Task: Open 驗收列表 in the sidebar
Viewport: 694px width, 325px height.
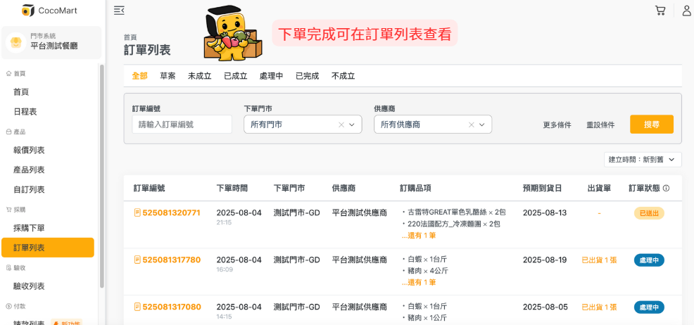Action: (48, 286)
